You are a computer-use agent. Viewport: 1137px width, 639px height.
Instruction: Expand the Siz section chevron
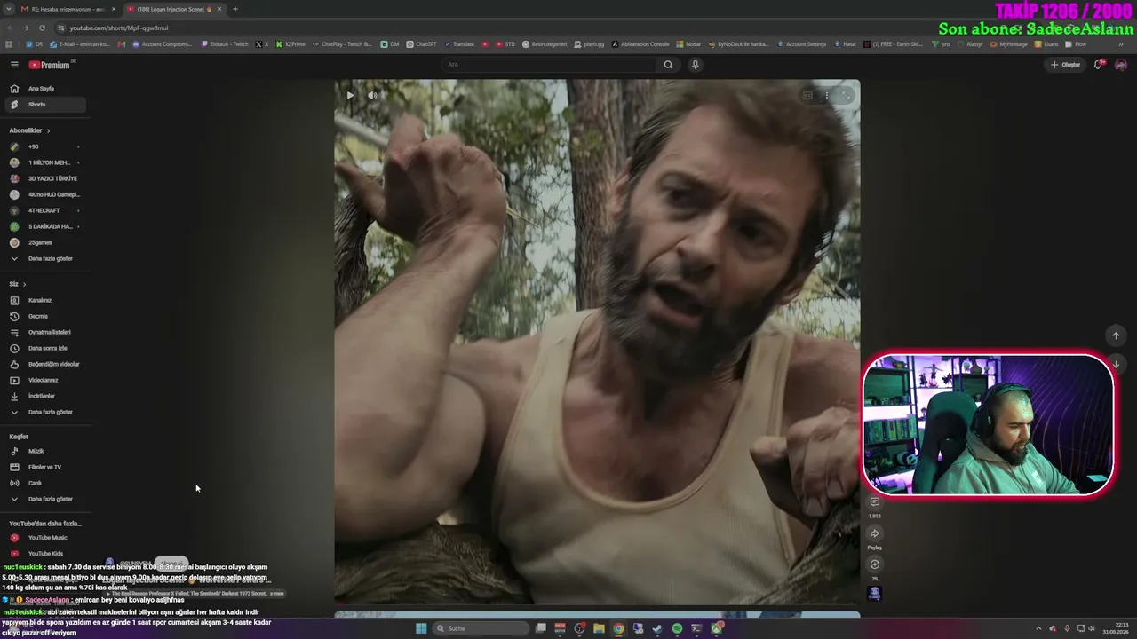point(24,284)
